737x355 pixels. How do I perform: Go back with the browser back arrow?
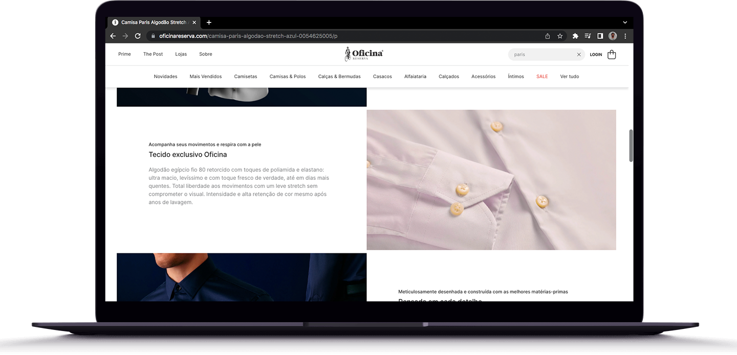[113, 36]
